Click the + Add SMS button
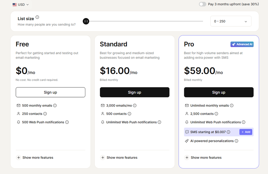 (246, 132)
